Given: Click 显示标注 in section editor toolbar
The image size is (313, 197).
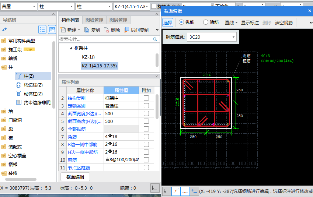Looking at the screenshot, I should [x=250, y=22].
